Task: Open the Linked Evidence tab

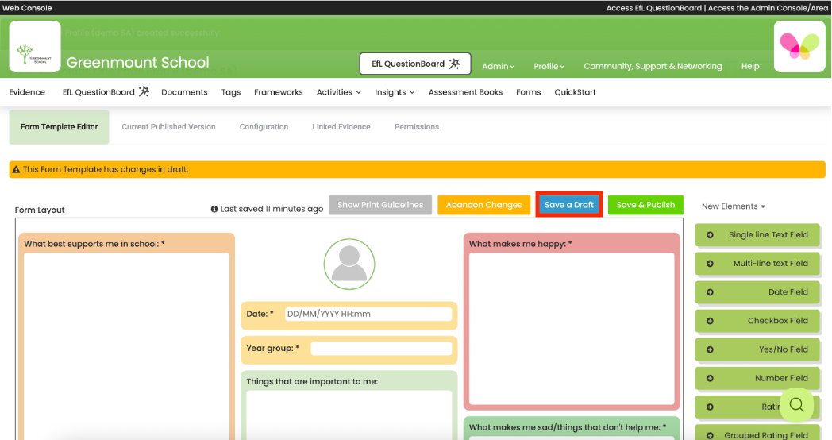Action: (x=341, y=127)
